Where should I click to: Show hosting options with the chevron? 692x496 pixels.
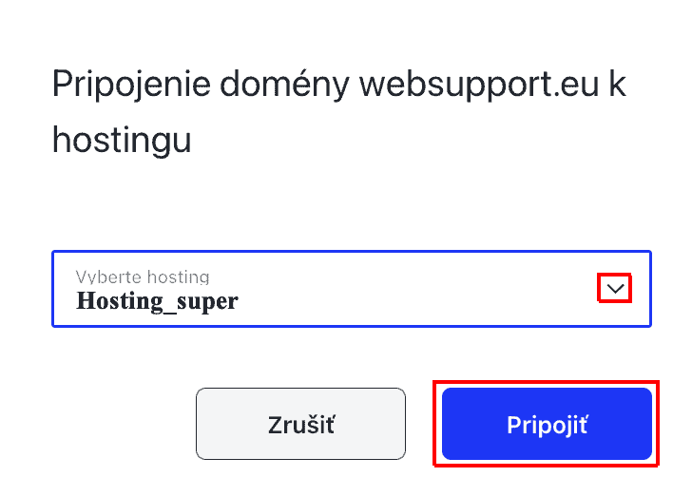click(616, 289)
